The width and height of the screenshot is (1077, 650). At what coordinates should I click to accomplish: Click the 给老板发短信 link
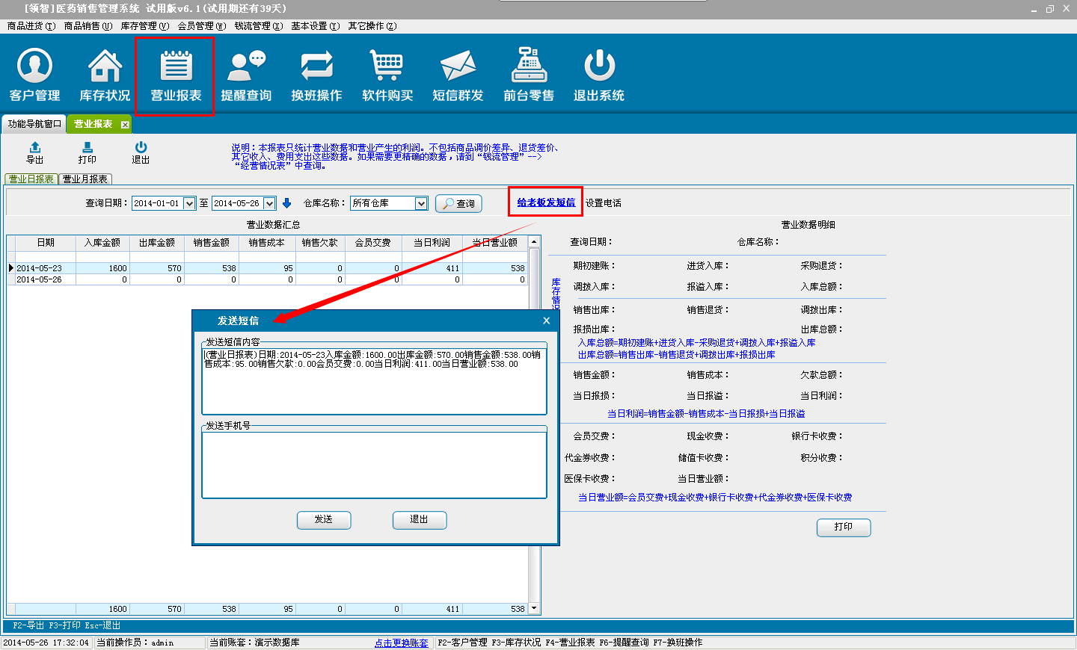pyautogui.click(x=546, y=202)
